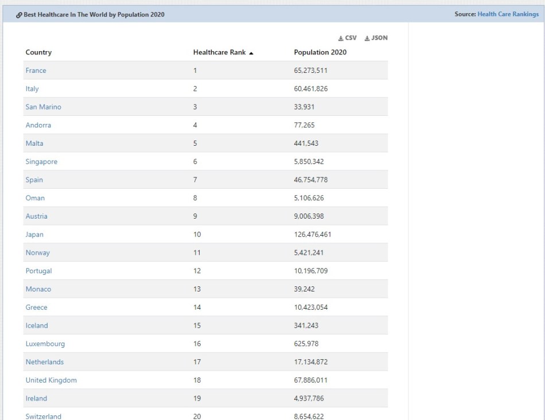Sort by Healthcare Rank column header
545x420 pixels.
(219, 52)
